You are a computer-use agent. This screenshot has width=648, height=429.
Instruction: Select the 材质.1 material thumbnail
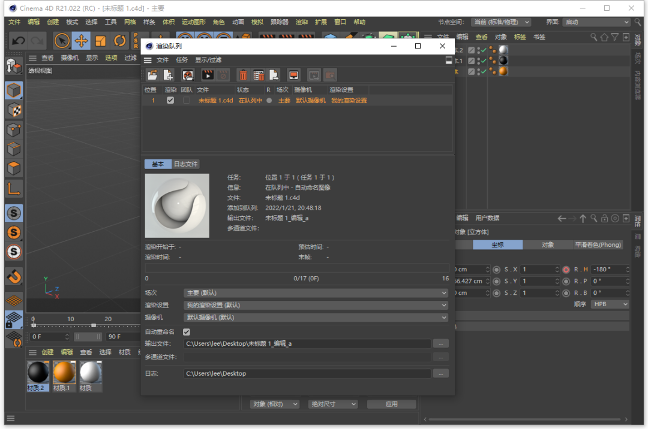pos(64,372)
